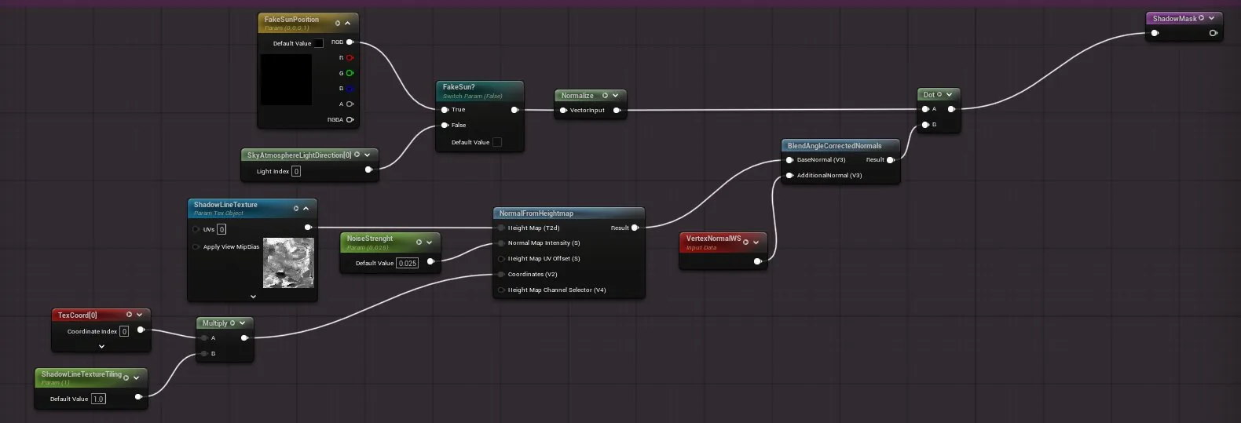Click the Result output pin of NormalFromHeightmap
The width and height of the screenshot is (1241, 423).
635,228
